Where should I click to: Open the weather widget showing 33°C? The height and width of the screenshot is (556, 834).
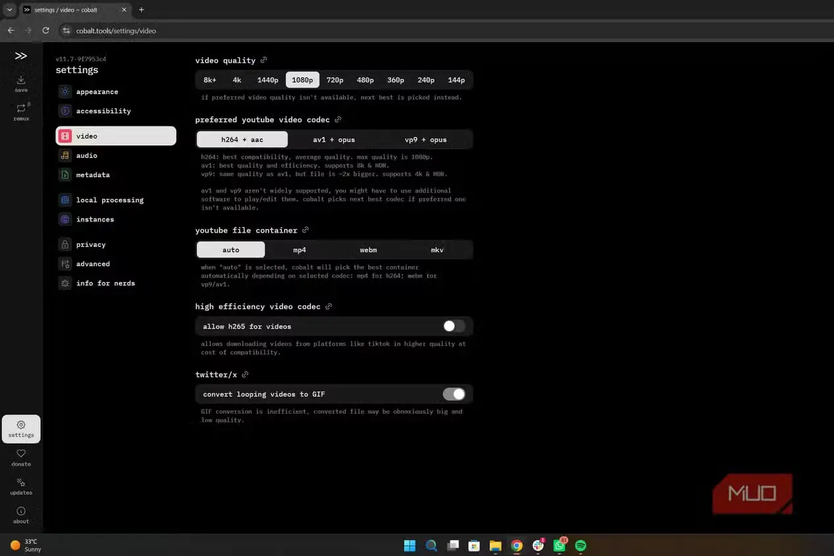pos(26,545)
